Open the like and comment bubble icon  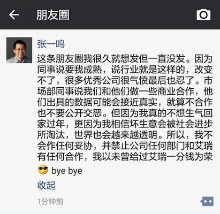pos(207,202)
